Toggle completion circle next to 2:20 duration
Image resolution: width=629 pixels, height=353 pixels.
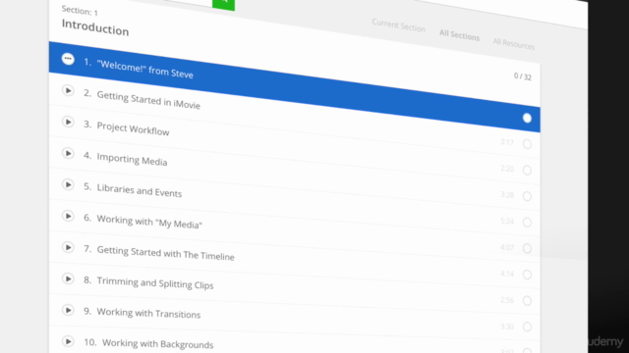click(527, 170)
